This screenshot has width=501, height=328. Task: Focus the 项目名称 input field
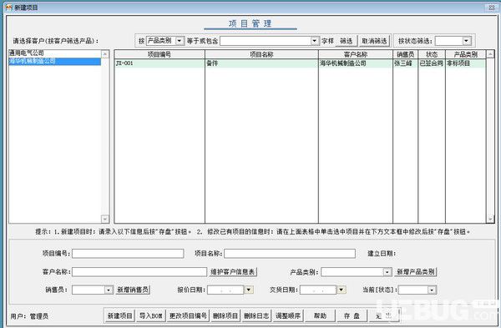(x=290, y=254)
